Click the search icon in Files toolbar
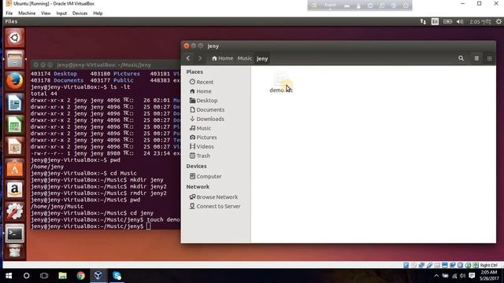 (x=461, y=58)
